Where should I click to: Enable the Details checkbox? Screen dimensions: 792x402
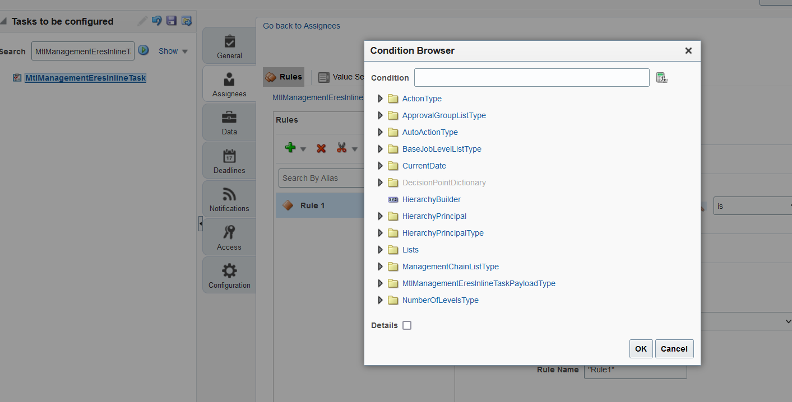[x=406, y=325]
